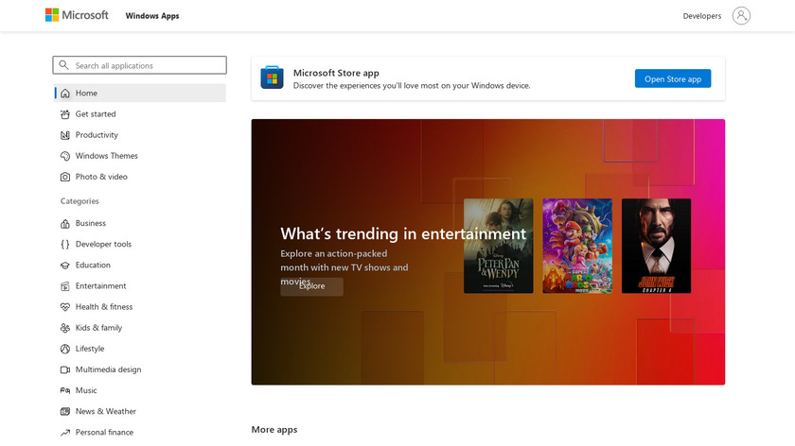Screen dimensions: 795x446
Task: Select the Lifestyle category
Action: 140,349
